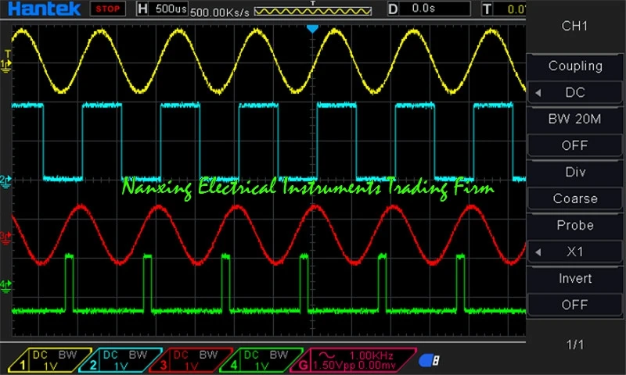Select the channel 3 red status tab
Image resolution: width=626 pixels, height=375 pixels.
tap(191, 360)
